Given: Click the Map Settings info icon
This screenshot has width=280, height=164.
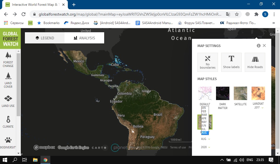Looking at the screenshot, I should pyautogui.click(x=259, y=46).
